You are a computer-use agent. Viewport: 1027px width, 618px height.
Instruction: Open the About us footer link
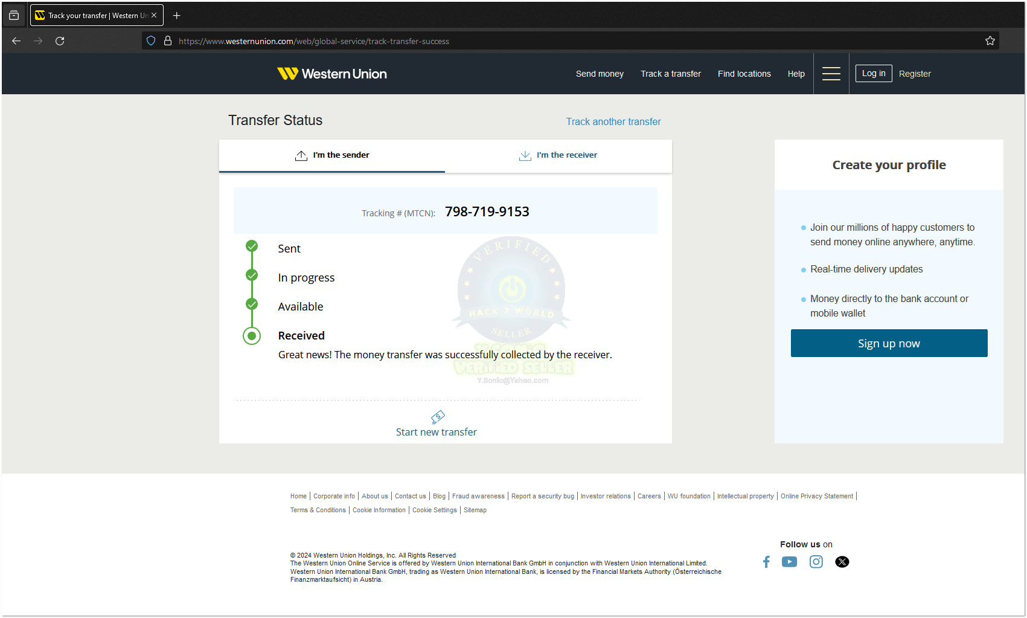point(375,496)
